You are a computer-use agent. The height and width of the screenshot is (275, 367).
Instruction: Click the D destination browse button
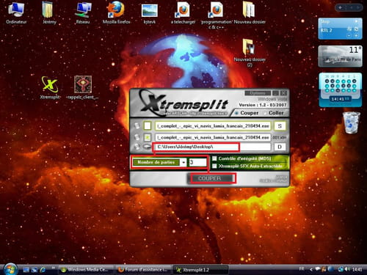click(x=280, y=147)
